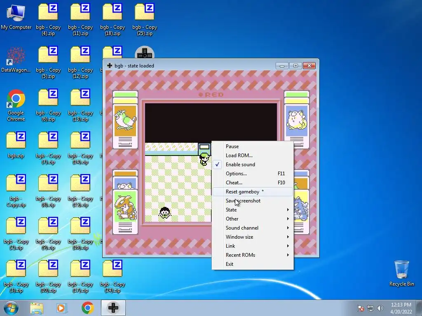Expand the State submenu
422x316 pixels.
click(x=253, y=210)
